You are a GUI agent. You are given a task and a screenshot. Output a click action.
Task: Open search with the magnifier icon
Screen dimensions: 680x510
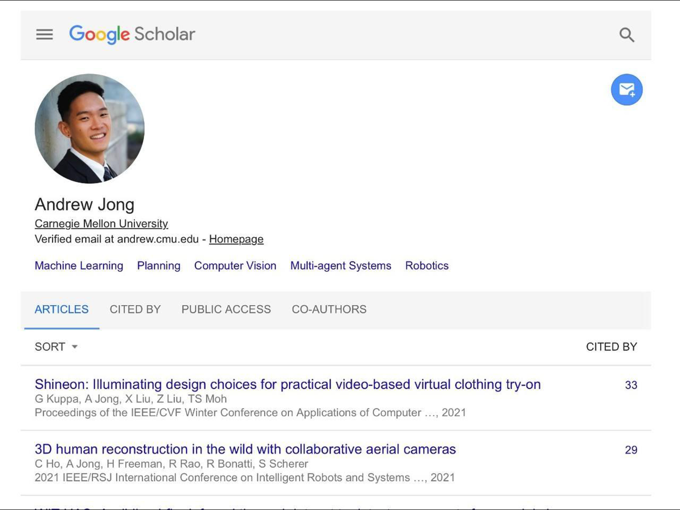pos(626,35)
